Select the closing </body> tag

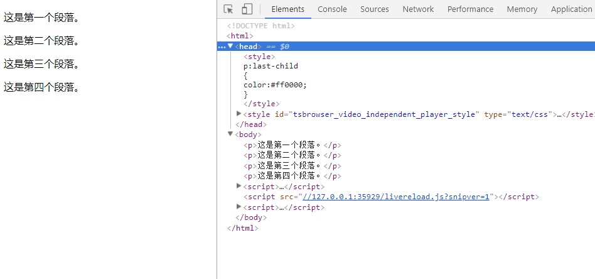[251, 217]
